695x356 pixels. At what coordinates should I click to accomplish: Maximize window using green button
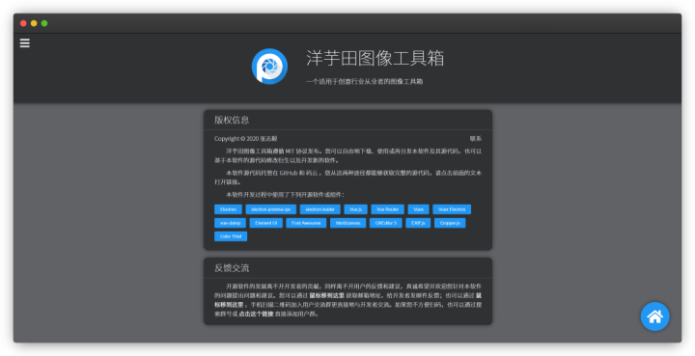tap(44, 23)
